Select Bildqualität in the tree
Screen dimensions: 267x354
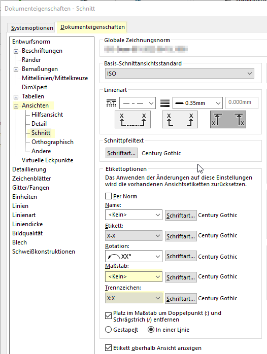click(x=27, y=233)
